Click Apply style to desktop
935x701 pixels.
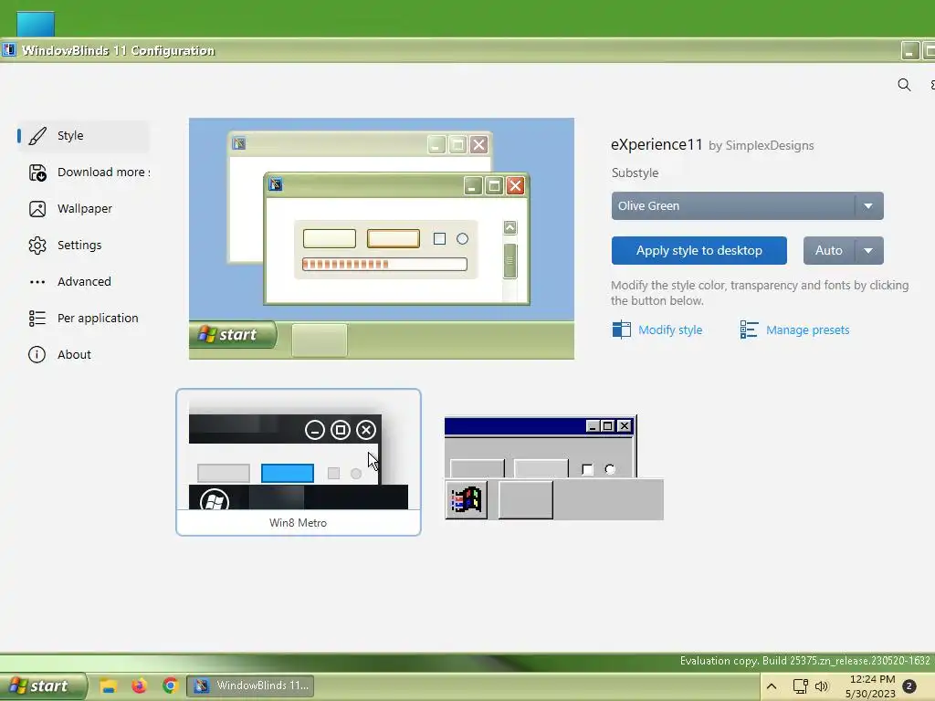699,250
